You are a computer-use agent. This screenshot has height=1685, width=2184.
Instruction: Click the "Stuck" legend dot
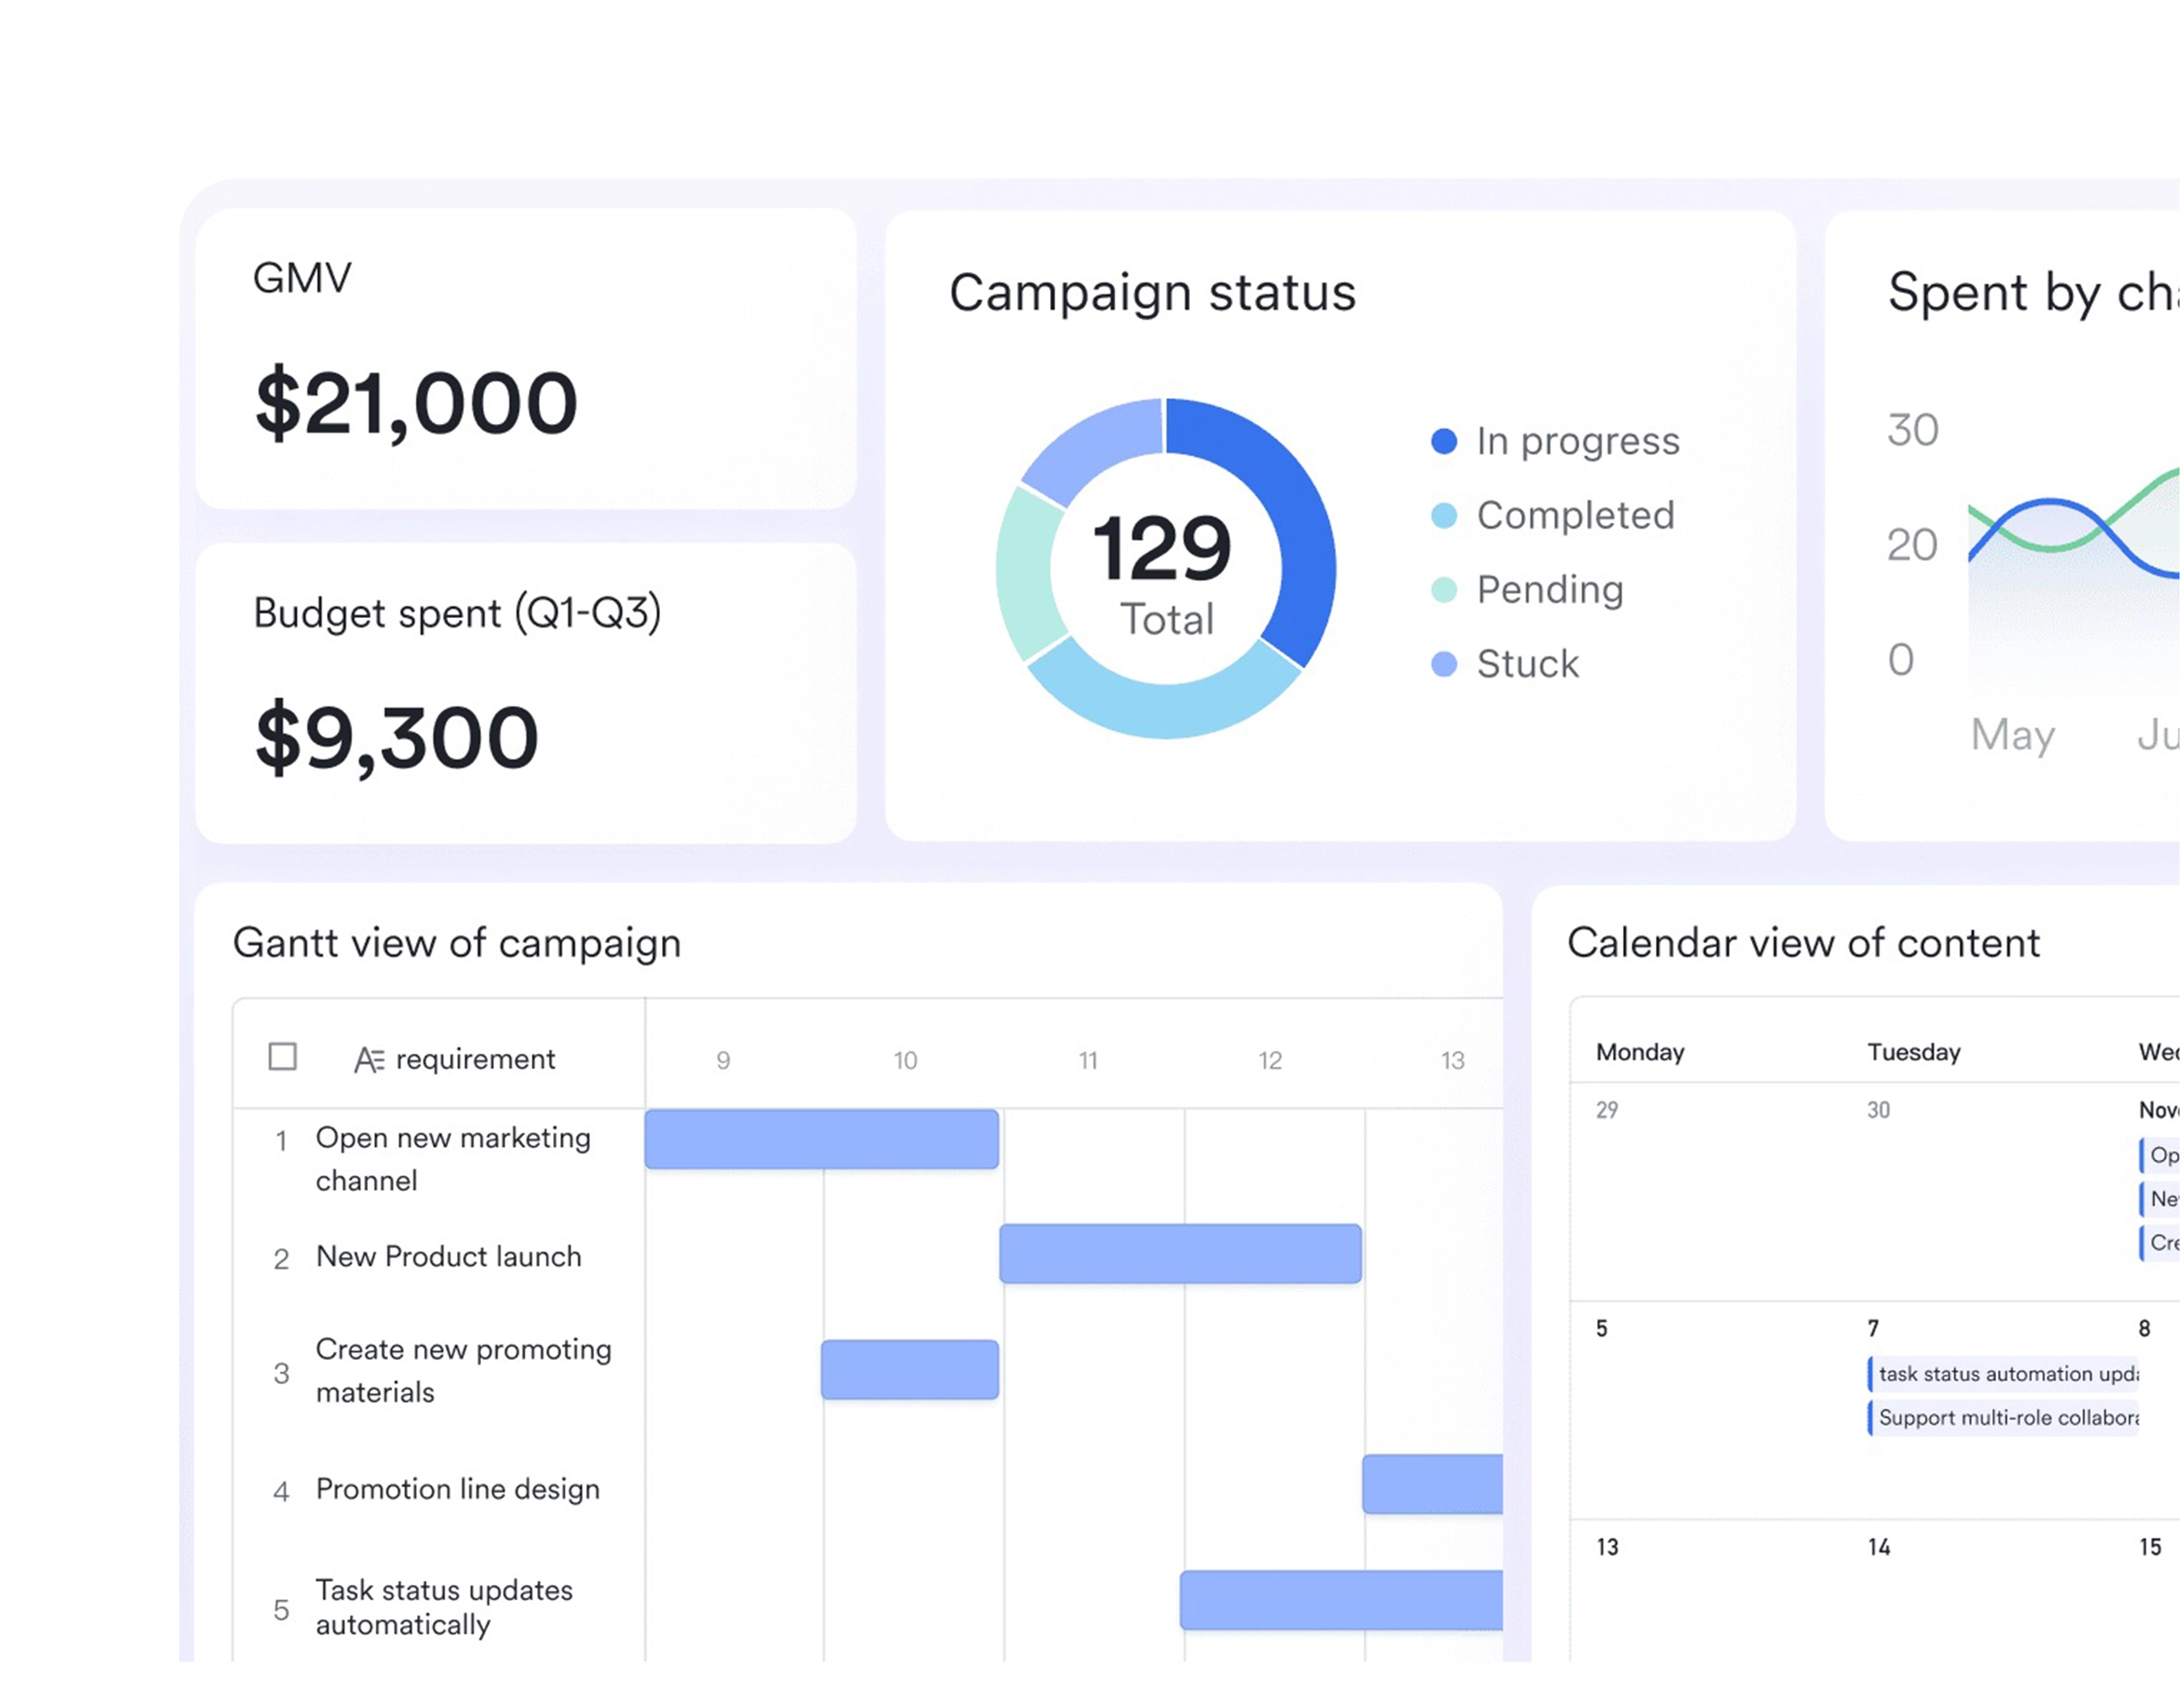coord(1444,664)
